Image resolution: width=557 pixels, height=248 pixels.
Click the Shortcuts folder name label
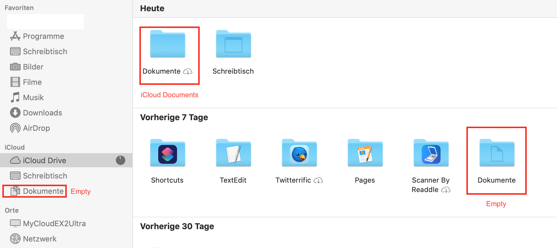[167, 180]
